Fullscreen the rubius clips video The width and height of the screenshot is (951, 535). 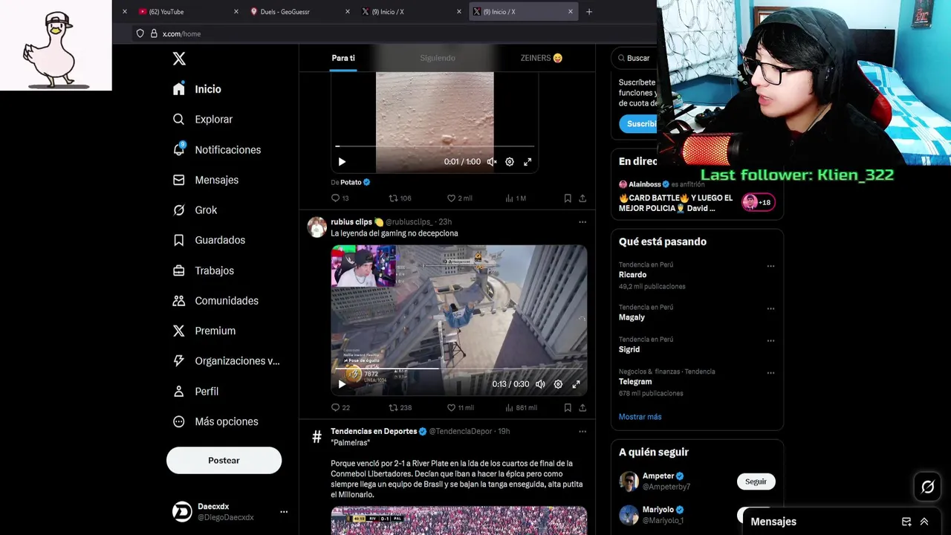[576, 384]
